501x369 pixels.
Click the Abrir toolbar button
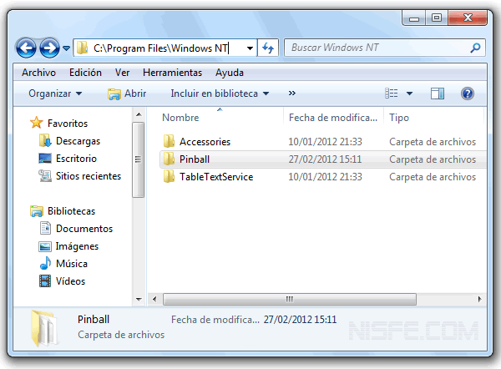pyautogui.click(x=127, y=94)
